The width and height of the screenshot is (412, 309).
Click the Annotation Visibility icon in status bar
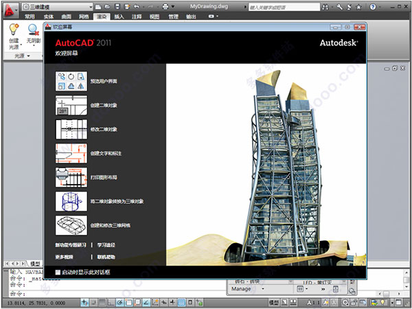(325, 303)
